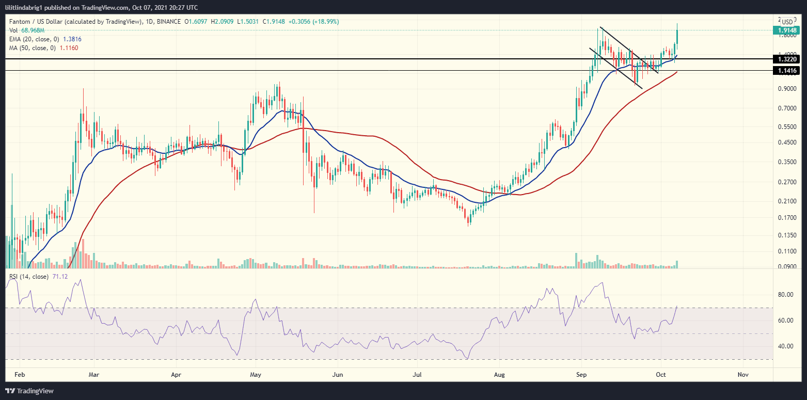Click the 1.3220 resistance price label
Screen dimensions: 807x400
pyautogui.click(x=787, y=59)
